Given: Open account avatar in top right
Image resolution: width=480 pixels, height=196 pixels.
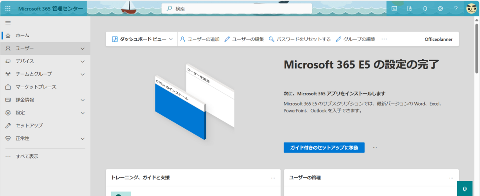Looking at the screenshot, I should (471, 8).
